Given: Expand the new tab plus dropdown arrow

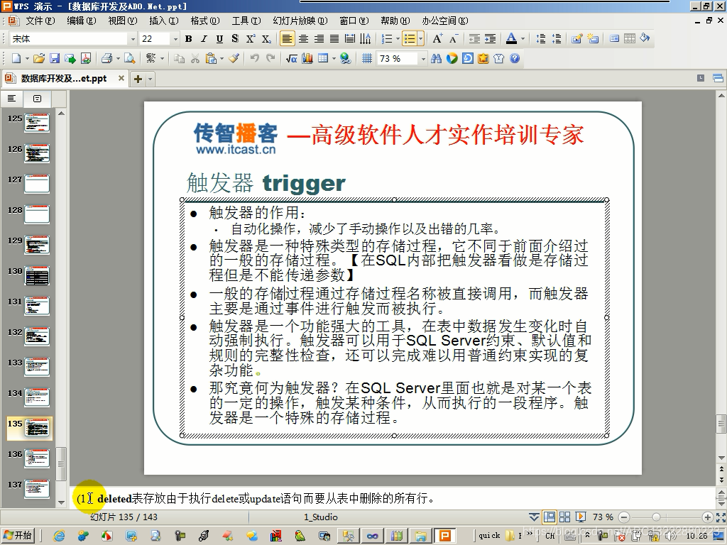Looking at the screenshot, I should pos(150,79).
